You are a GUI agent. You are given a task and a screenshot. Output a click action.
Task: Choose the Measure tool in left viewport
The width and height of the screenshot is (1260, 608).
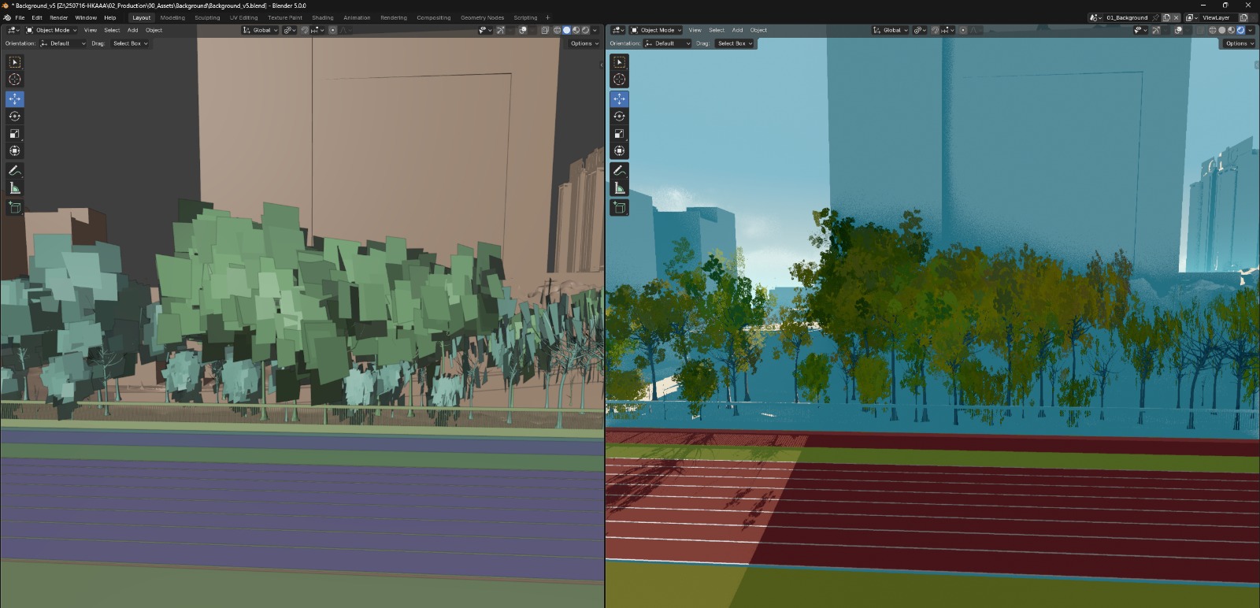click(x=15, y=188)
